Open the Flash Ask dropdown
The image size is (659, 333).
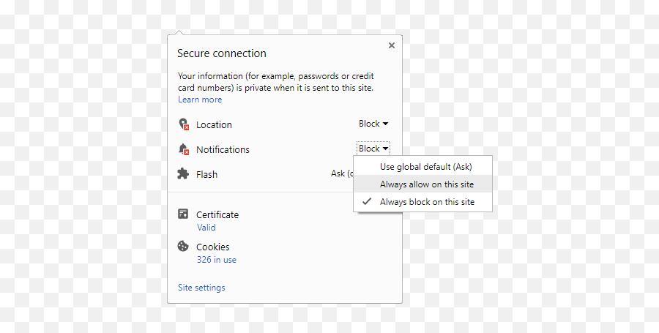pos(340,174)
